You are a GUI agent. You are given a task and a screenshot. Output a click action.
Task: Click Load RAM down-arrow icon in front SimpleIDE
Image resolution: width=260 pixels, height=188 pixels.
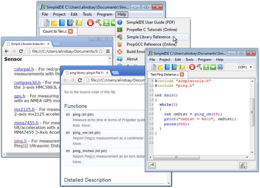pyautogui.click(x=206, y=67)
